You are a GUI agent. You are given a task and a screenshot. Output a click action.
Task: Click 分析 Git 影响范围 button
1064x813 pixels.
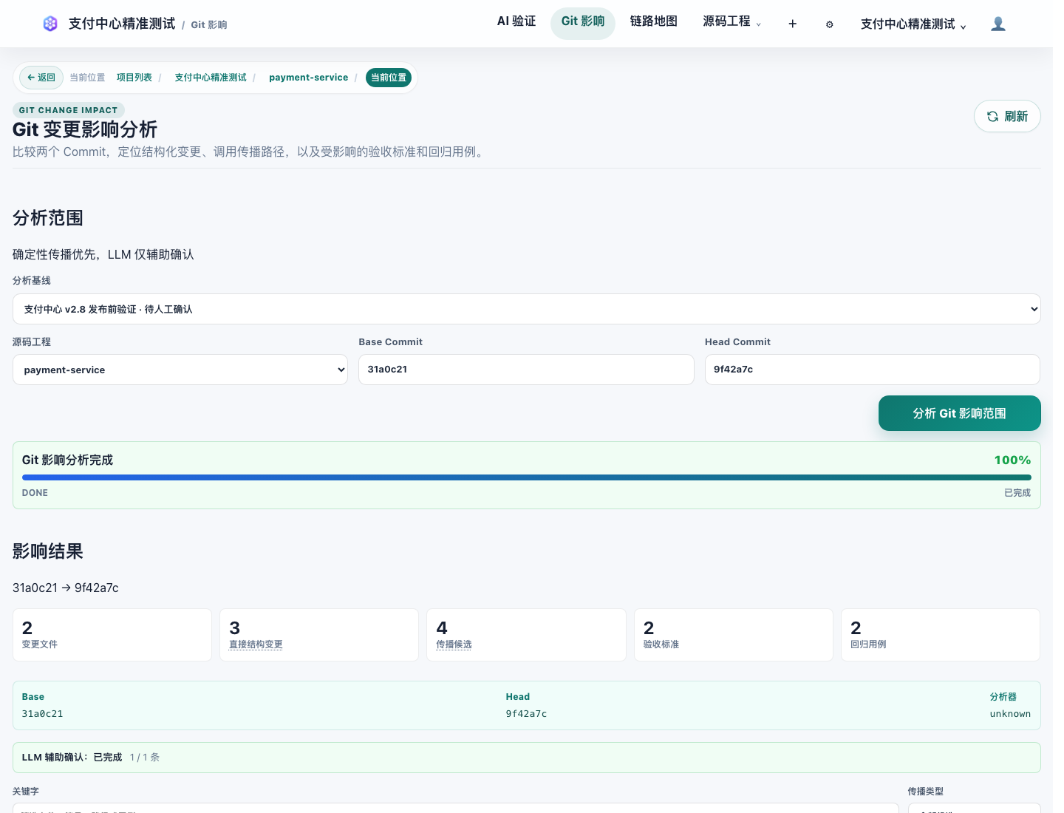960,413
